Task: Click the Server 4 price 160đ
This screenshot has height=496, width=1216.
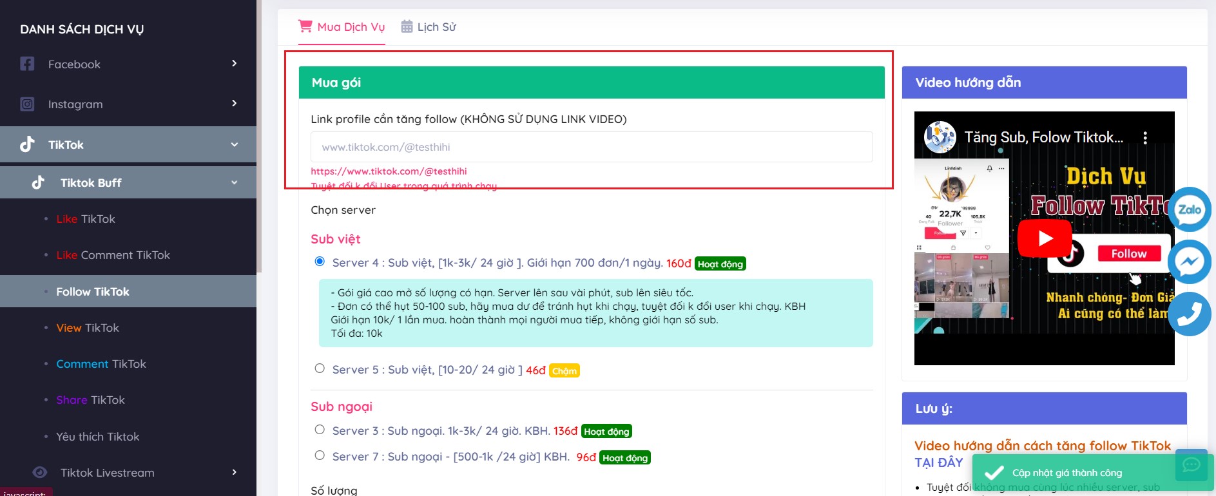Action: (x=679, y=263)
